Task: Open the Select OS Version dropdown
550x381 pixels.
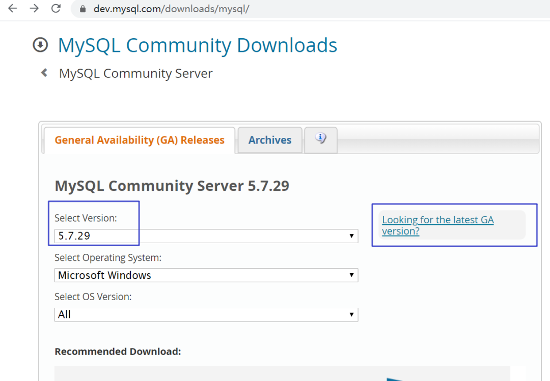Action: pyautogui.click(x=206, y=314)
